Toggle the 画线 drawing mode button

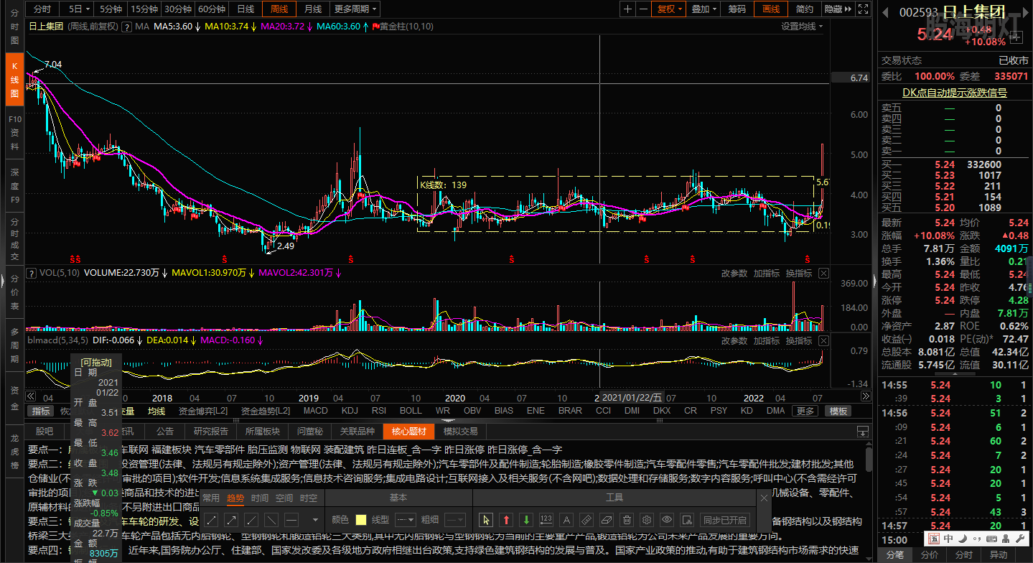tap(771, 9)
